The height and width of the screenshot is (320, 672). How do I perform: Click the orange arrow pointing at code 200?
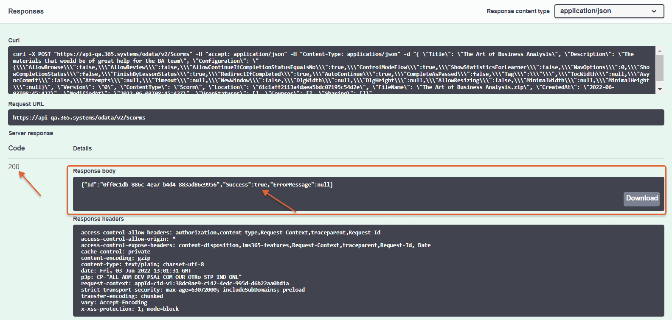[30, 184]
